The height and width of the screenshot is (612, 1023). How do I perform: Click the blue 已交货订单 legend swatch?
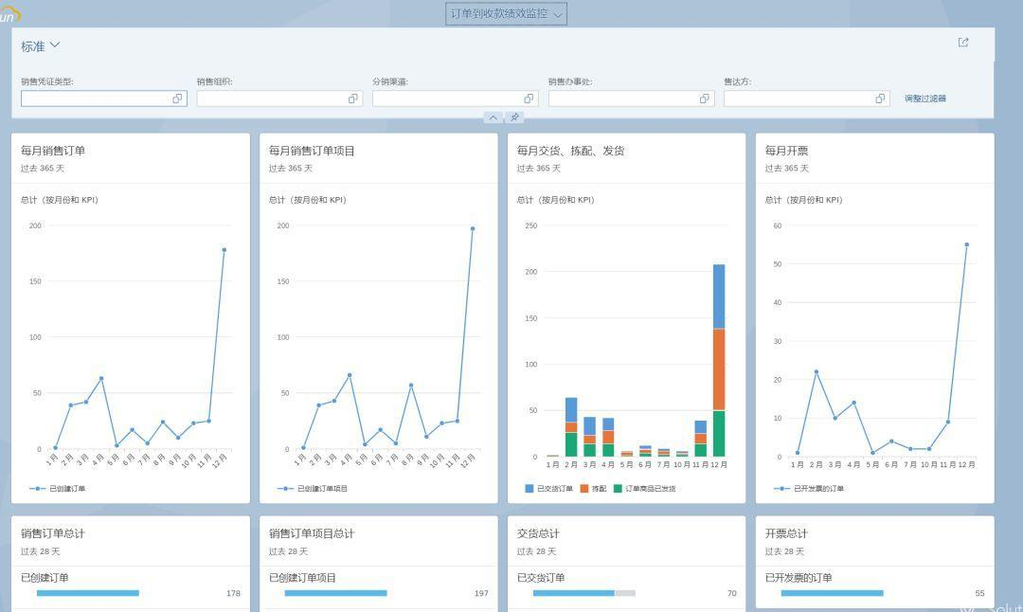coord(529,489)
